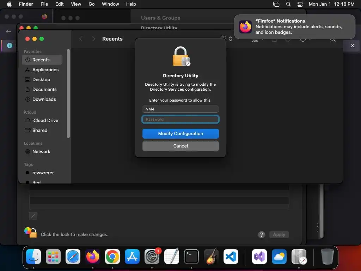
Task: Click the date and time in menu bar
Action: [331, 4]
